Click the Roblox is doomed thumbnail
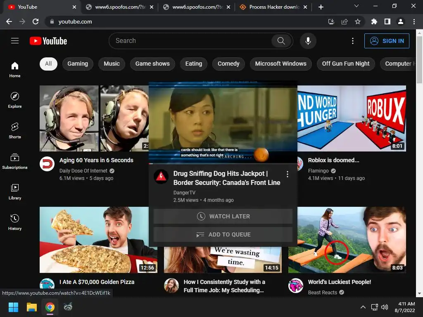 [352, 118]
